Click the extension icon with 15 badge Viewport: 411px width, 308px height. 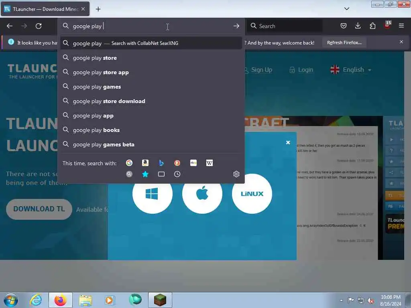[387, 25]
